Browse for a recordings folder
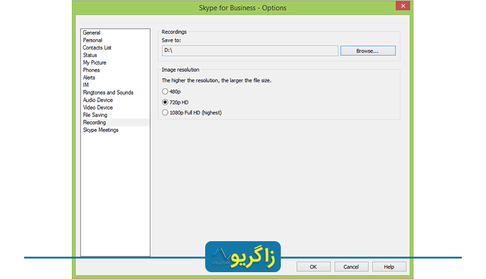 point(368,51)
